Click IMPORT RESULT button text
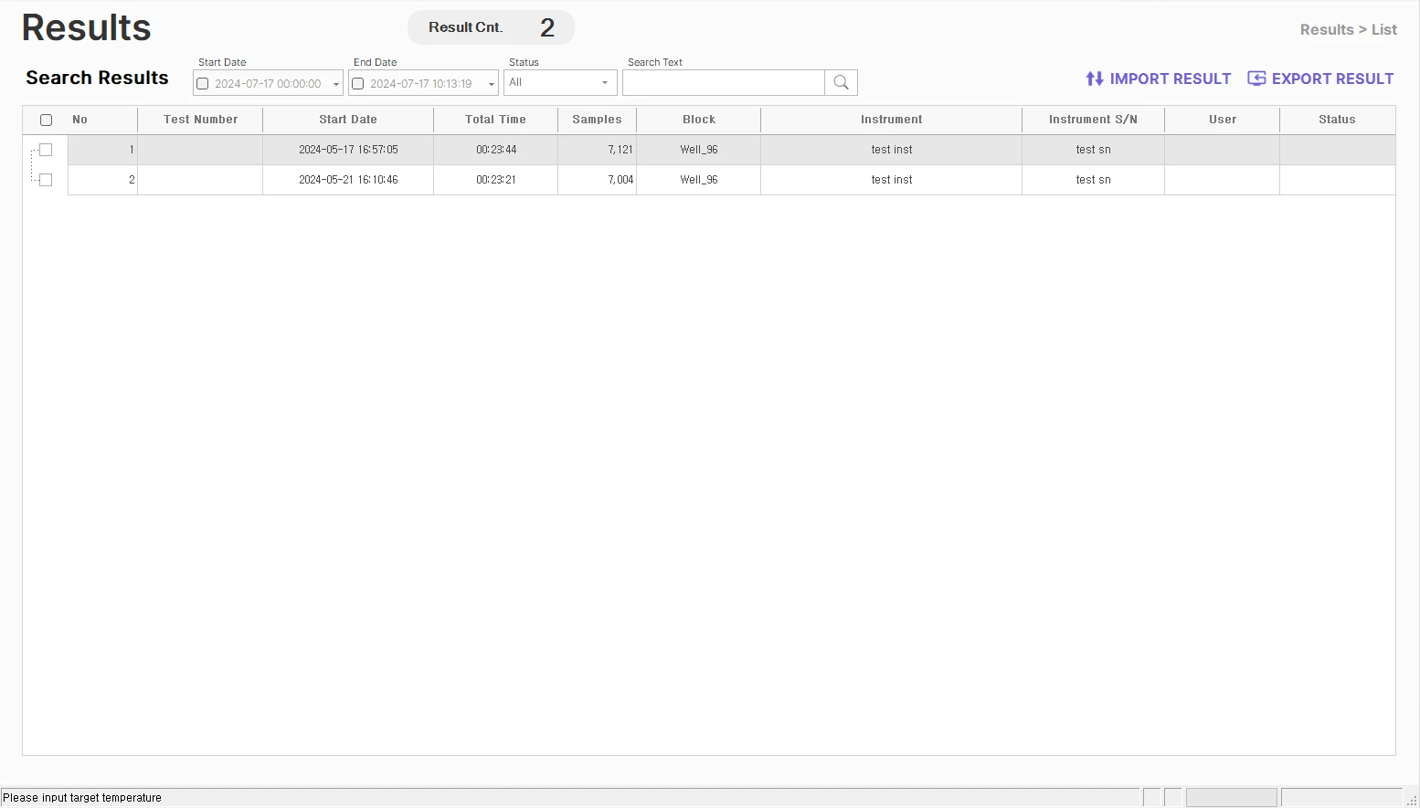Viewport: 1420px width, 808px height. 1171,79
